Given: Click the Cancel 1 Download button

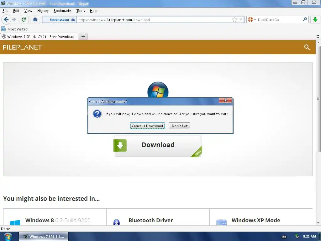Looking at the screenshot, I should (x=147, y=126).
